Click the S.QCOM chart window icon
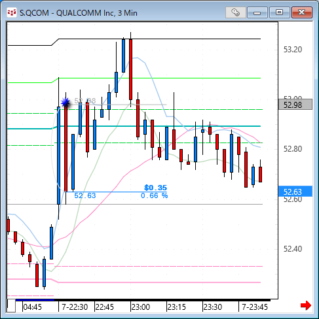Screen dimensions: 319x319 coord(12,12)
